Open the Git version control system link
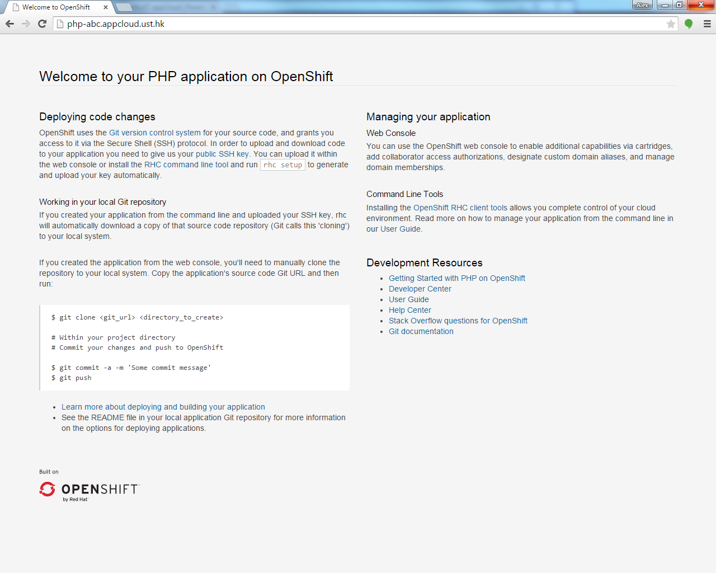The image size is (716, 573). click(x=154, y=133)
